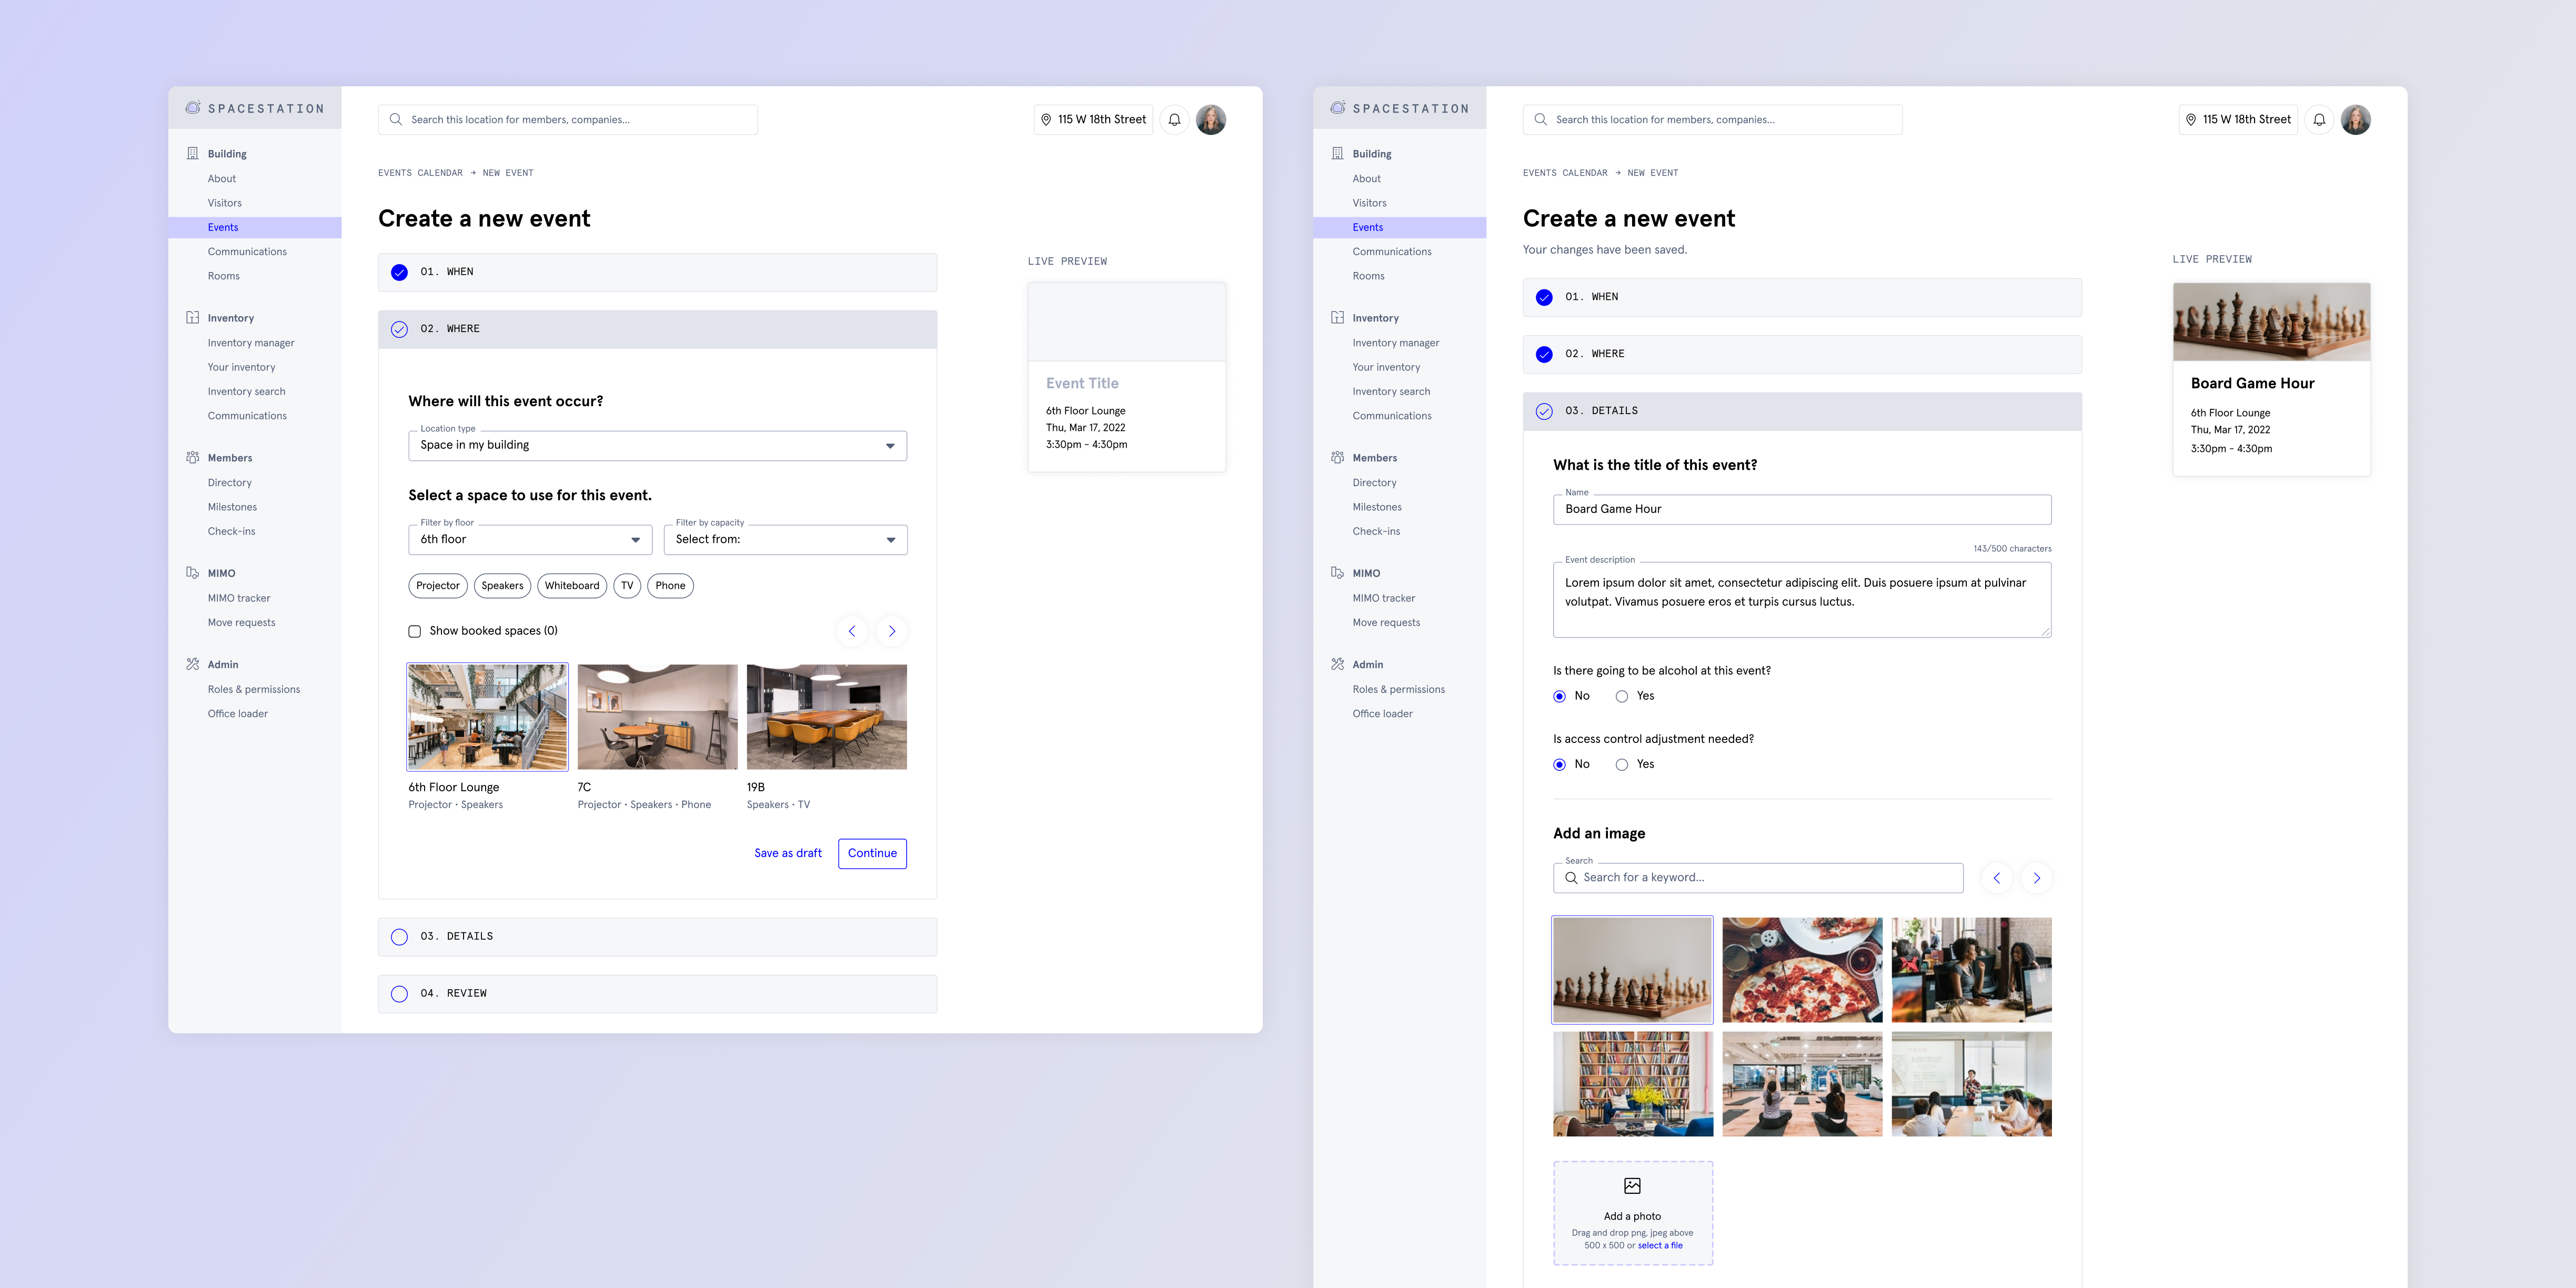Select 6th Floor Lounge space thumbnail
Viewport: 2576px width, 1288px height.
click(487, 717)
